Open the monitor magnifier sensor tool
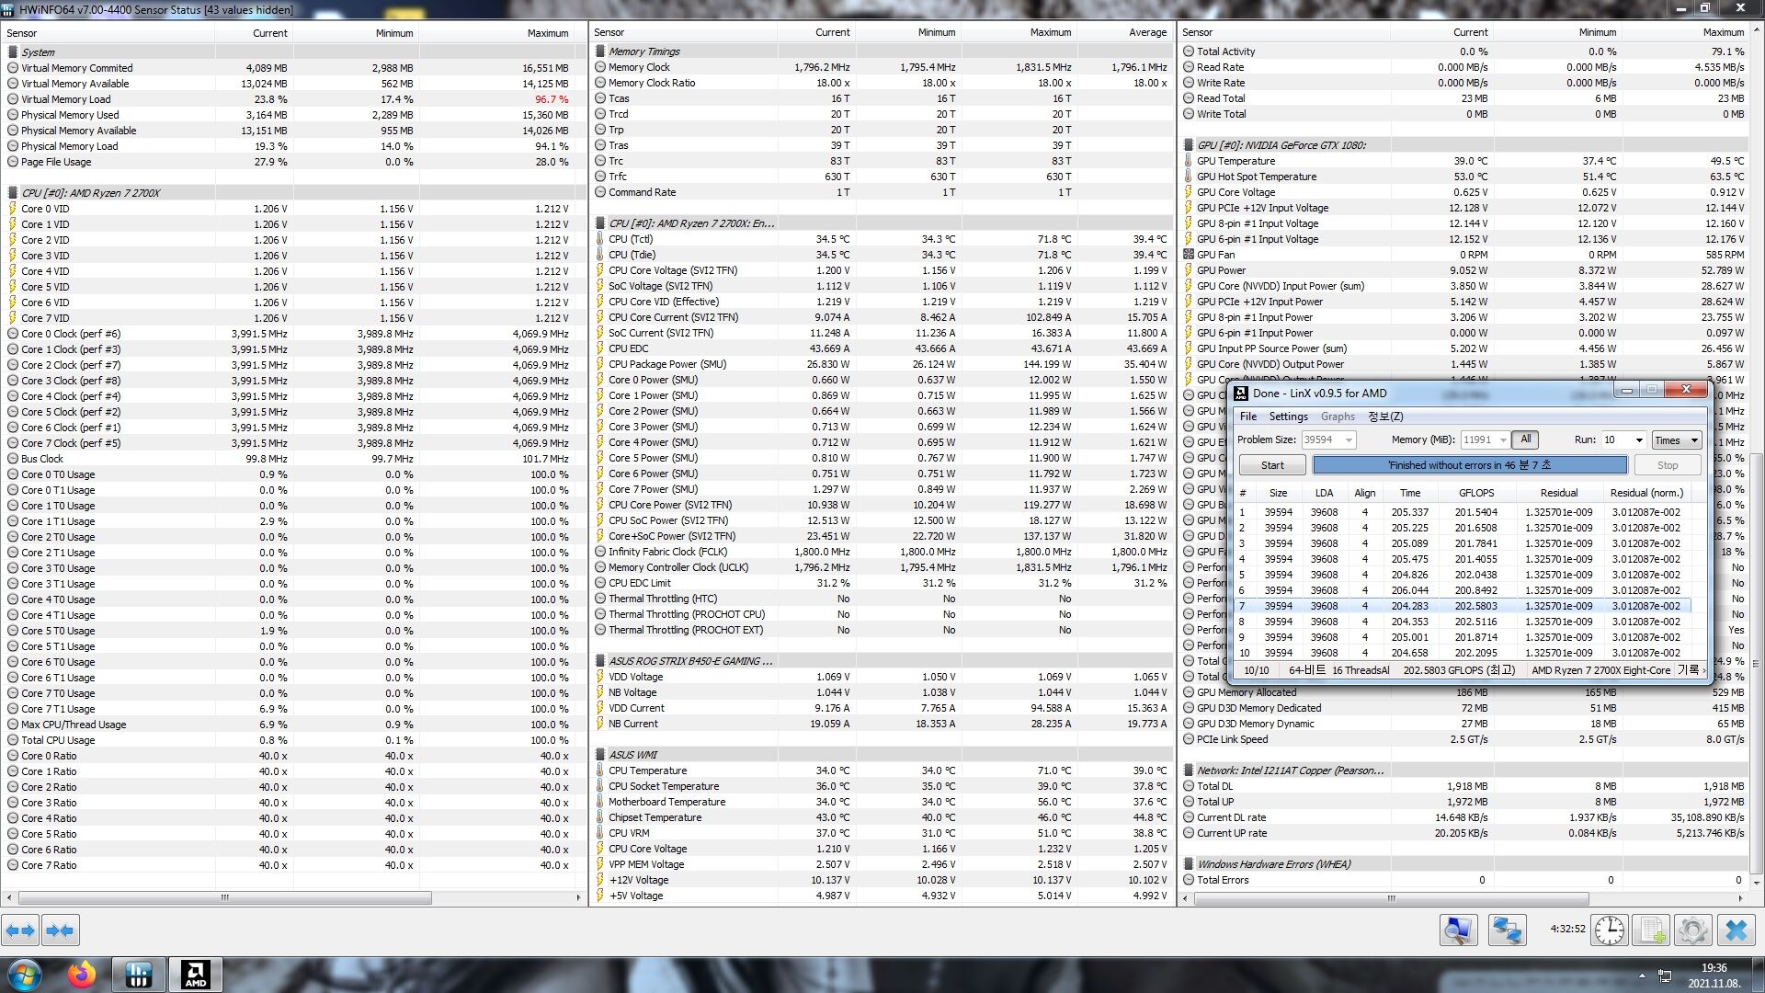Viewport: 1765px width, 993px height. [1458, 930]
